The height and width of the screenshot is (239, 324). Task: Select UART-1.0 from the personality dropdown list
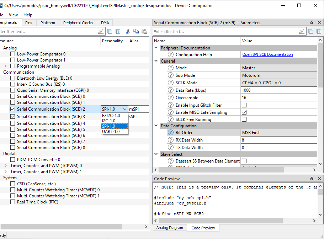click(x=111, y=132)
